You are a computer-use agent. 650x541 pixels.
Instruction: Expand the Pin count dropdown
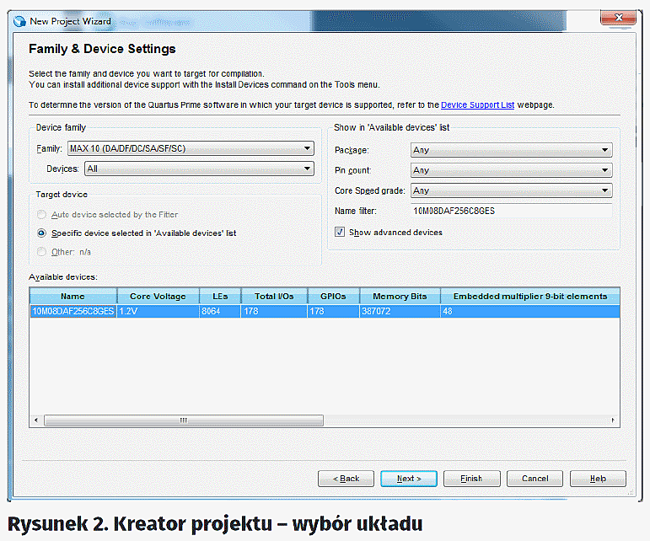pos(511,170)
